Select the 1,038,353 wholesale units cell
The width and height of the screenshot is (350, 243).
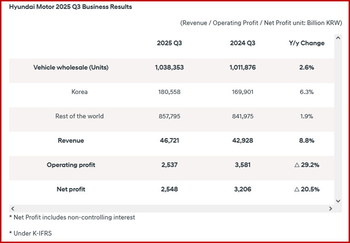pyautogui.click(x=169, y=67)
